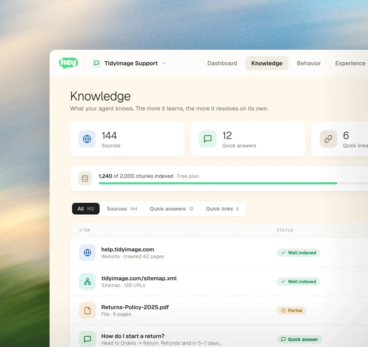This screenshot has height=347, width=368.
Task: Click the '1,240 of 2,000 chunks indexed' text
Action: (x=136, y=176)
